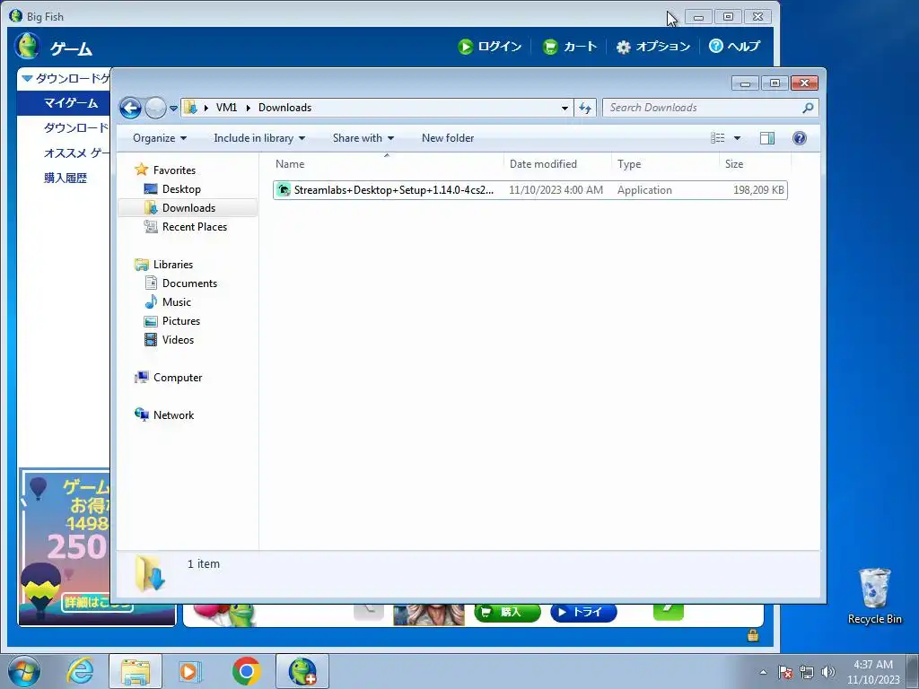Go back with Explorer's back arrow

(130, 108)
